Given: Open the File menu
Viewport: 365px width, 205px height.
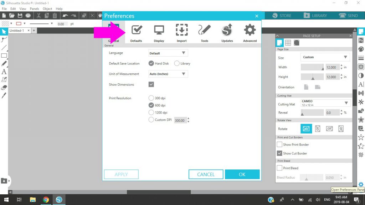Looking at the screenshot, I should [4, 9].
